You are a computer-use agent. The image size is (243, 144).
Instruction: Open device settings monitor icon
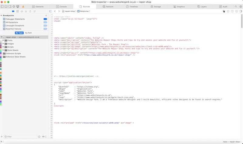[18, 6]
